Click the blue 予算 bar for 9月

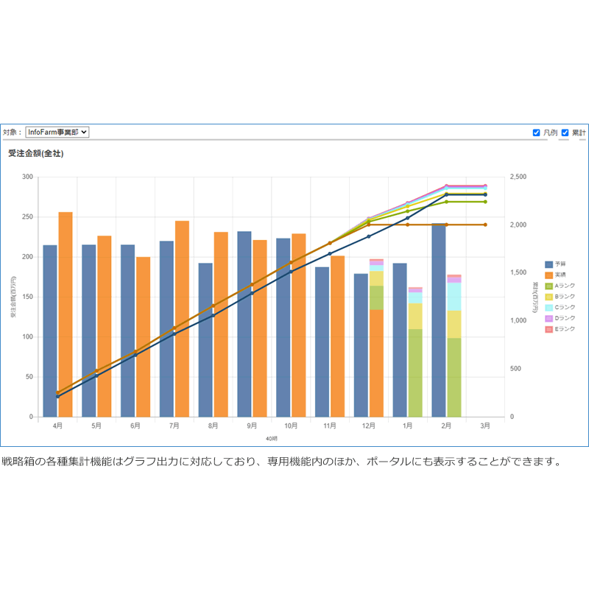click(x=244, y=324)
